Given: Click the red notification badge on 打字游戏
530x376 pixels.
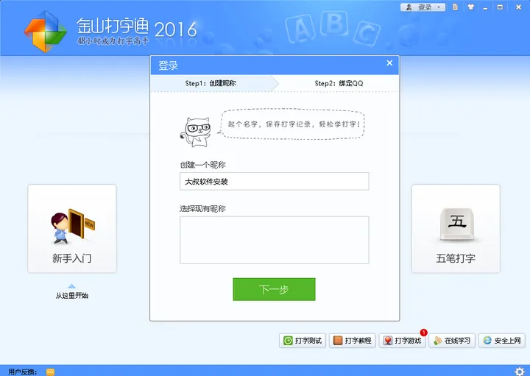Looking at the screenshot, I should 423,333.
